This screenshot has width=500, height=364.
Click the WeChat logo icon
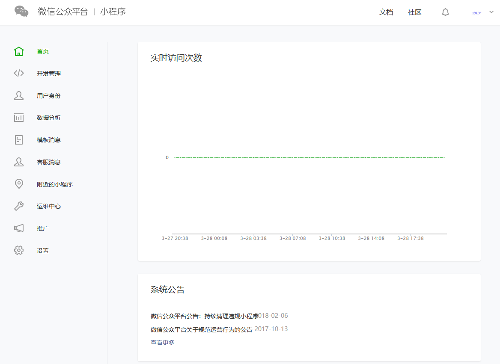coord(21,12)
